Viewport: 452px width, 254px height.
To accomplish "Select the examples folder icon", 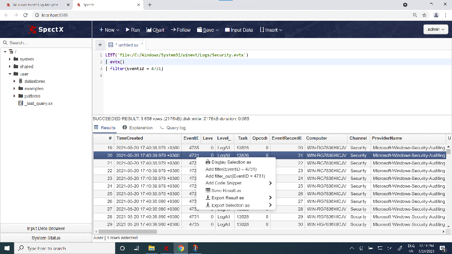I will coord(21,88).
